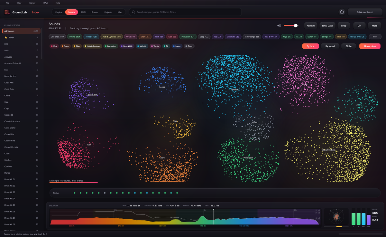Open the Close Grand folder
386x237 pixels.
click(x=21, y=128)
